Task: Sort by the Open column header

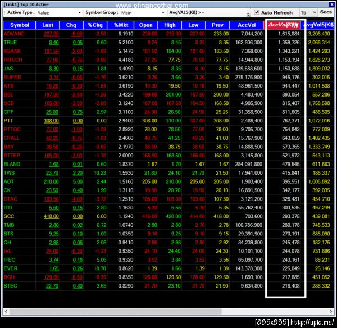Action: click(145, 25)
